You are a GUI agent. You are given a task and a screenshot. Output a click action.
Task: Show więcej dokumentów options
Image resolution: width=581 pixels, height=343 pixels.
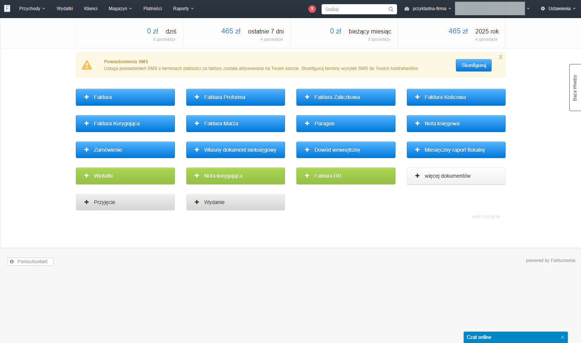pos(456,176)
